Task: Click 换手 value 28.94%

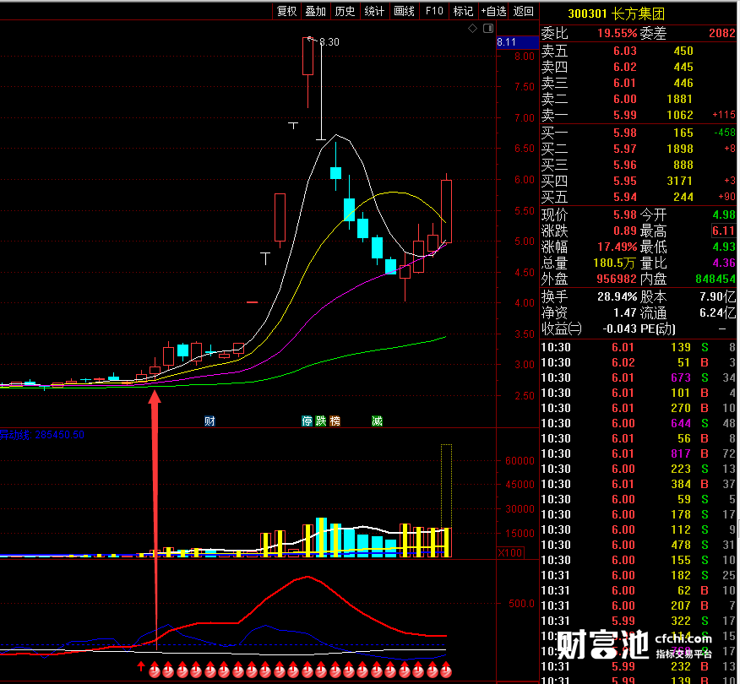Action: click(618, 296)
